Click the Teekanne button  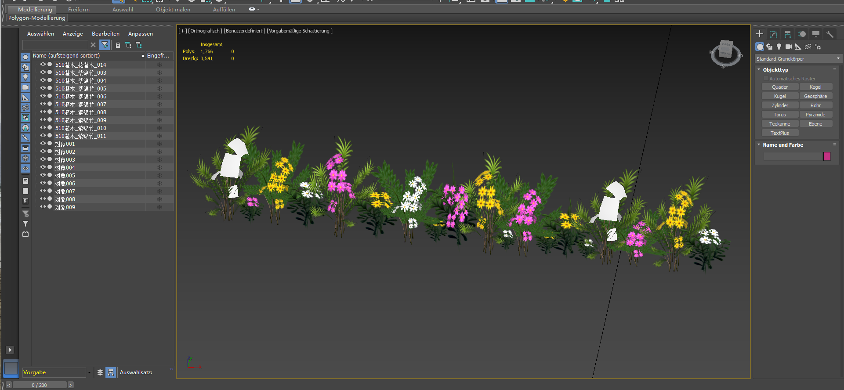[780, 124]
